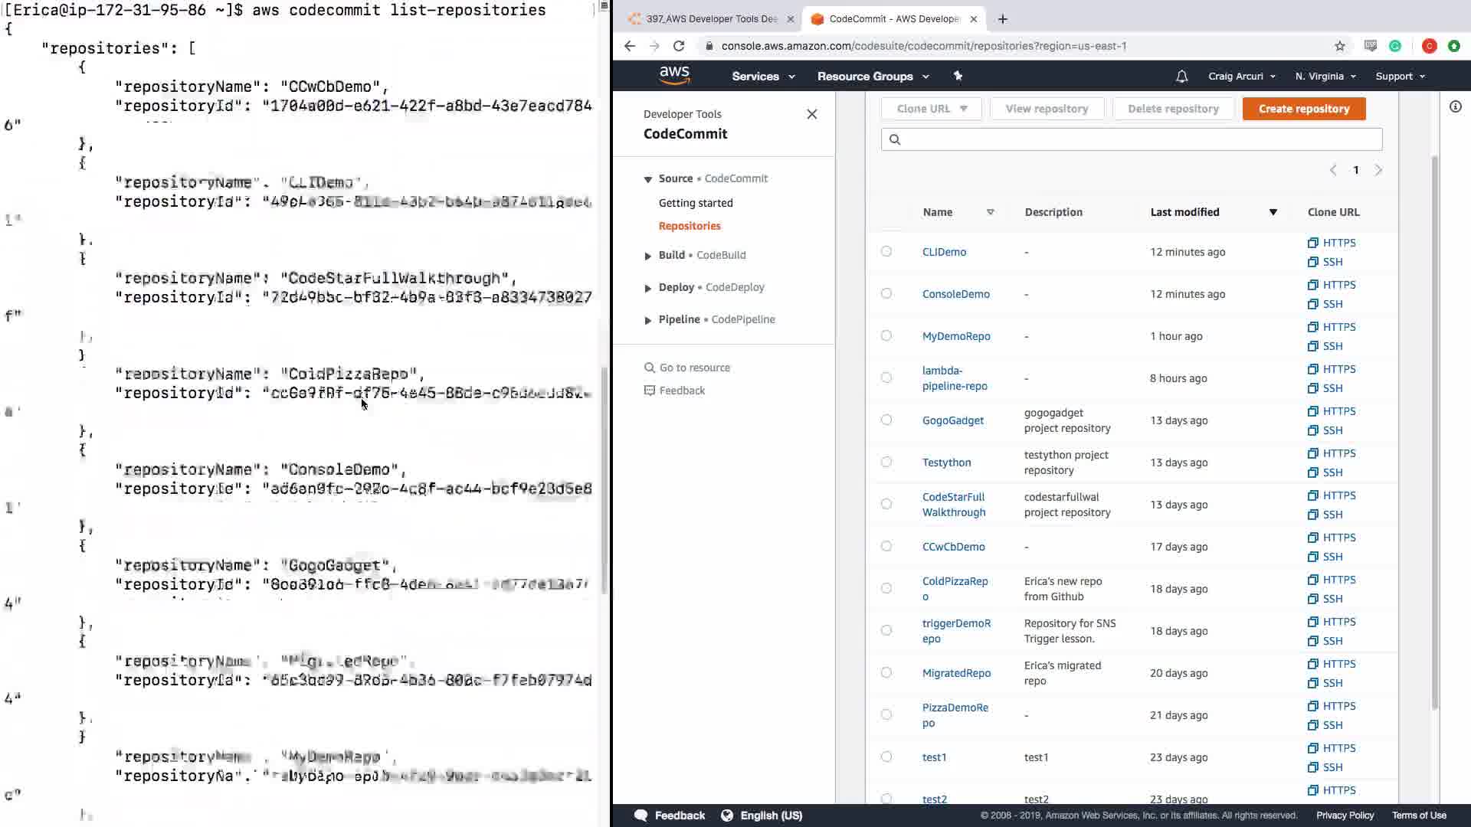The image size is (1471, 827).
Task: Reload the page with the browser refresh icon
Action: [679, 46]
